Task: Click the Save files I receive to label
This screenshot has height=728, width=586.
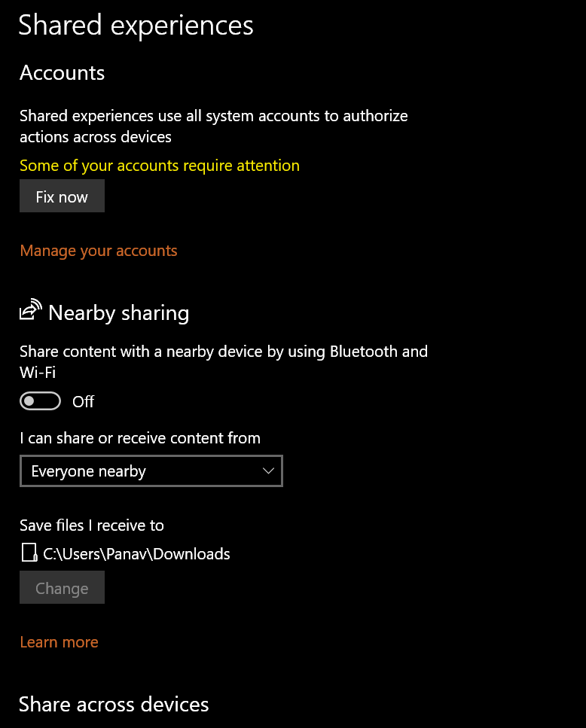Action: point(91,525)
